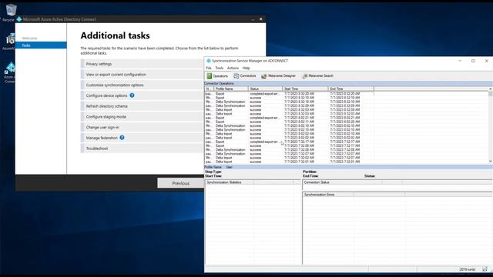Minimize the Azure Active Directory Connect window
The height and width of the screenshot is (277, 493).
253,19
